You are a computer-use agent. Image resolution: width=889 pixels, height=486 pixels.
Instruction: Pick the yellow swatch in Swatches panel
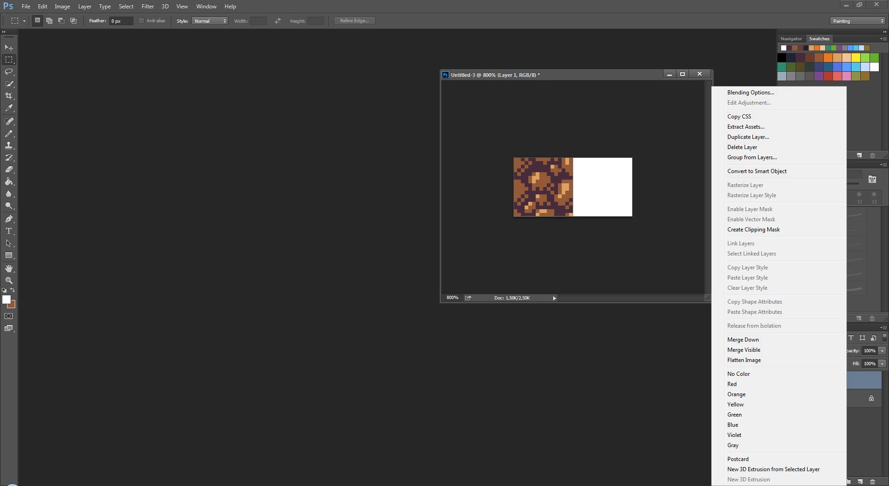pyautogui.click(x=856, y=57)
